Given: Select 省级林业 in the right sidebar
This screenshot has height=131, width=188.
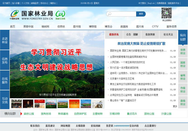Looking at the screenshot, I should (x=183, y=77).
